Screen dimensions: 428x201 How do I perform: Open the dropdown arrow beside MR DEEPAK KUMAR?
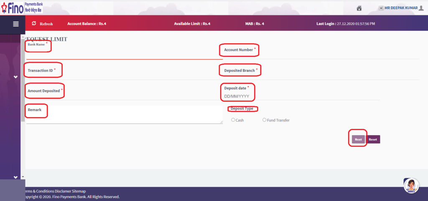pyautogui.click(x=381, y=8)
